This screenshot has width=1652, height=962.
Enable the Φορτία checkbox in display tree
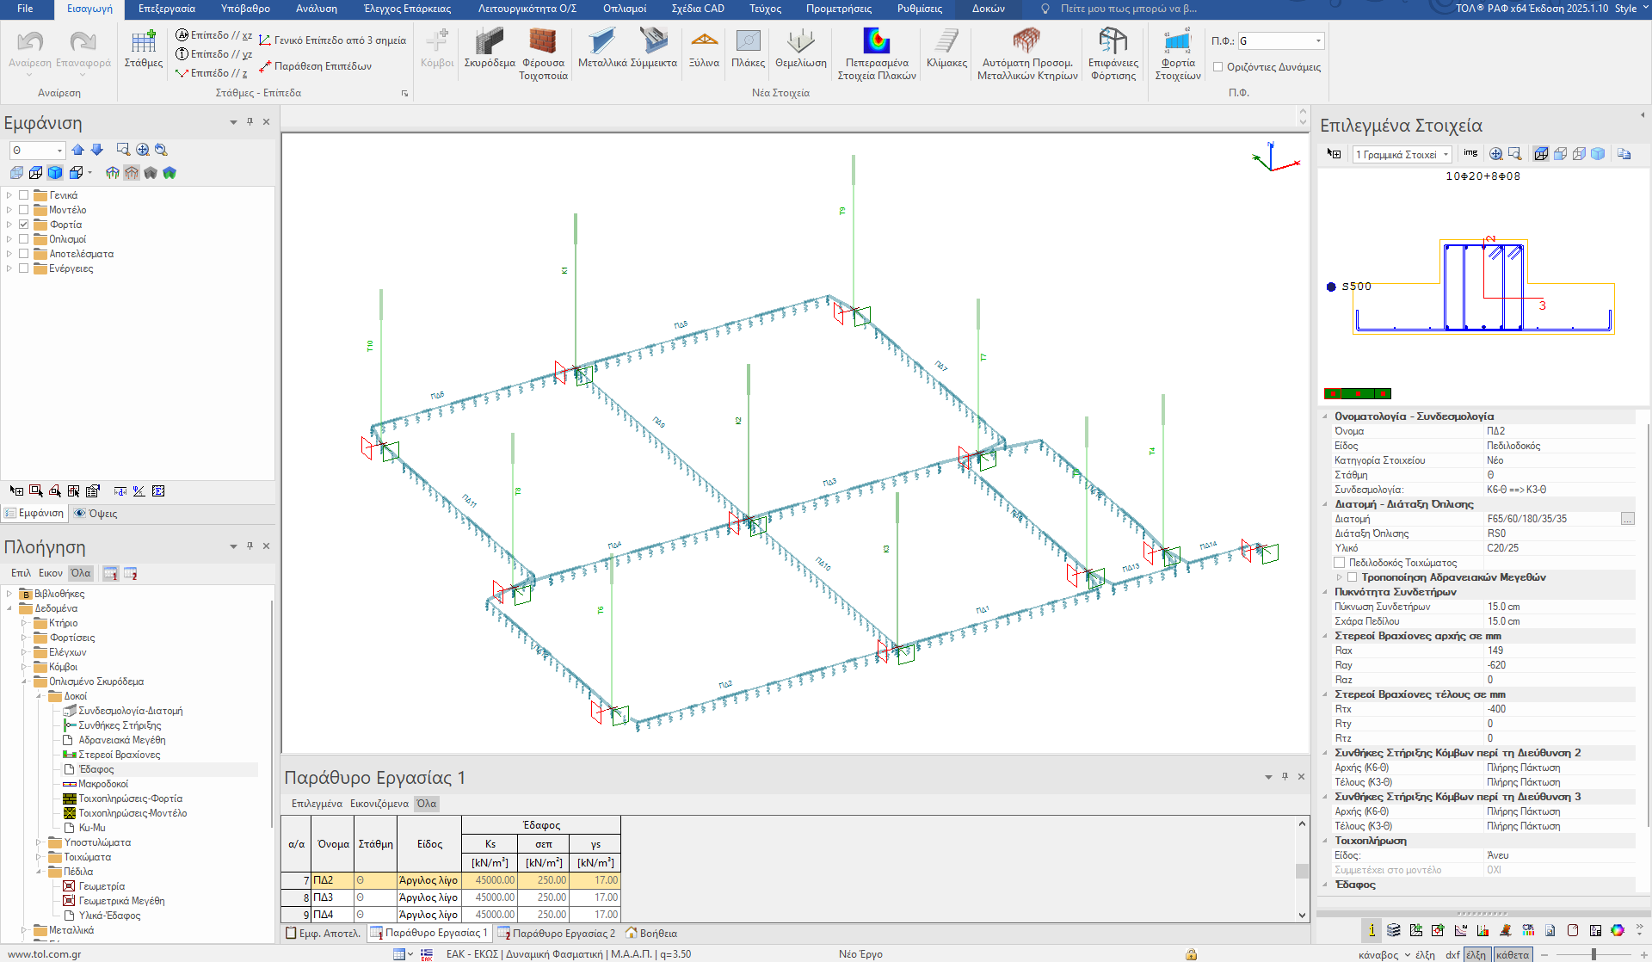pyautogui.click(x=24, y=225)
